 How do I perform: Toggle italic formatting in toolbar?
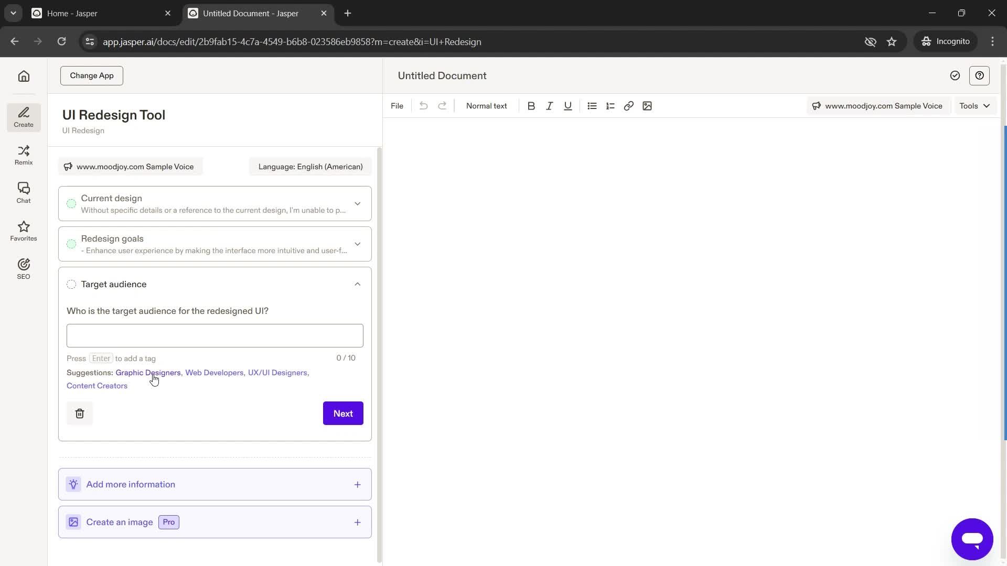[549, 106]
